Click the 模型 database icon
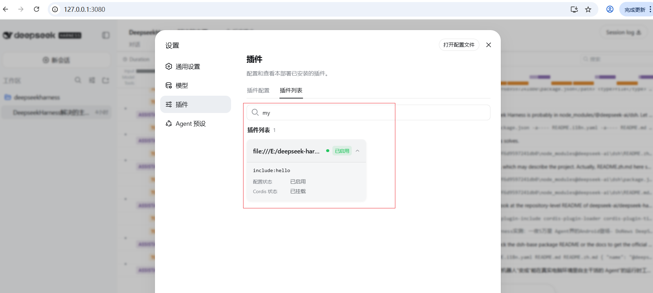 169,85
